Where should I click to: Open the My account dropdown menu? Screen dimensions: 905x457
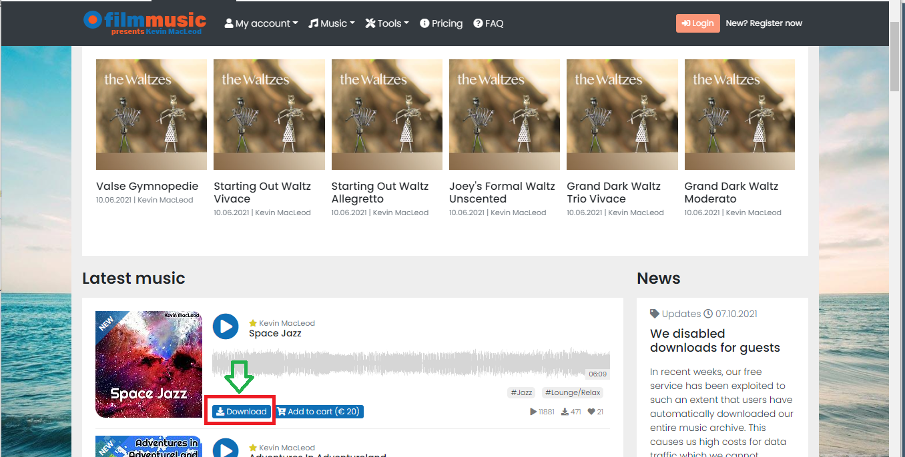262,23
